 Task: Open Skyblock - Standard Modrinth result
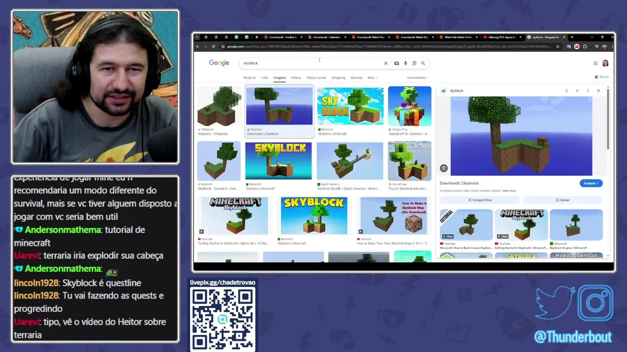[219, 166]
